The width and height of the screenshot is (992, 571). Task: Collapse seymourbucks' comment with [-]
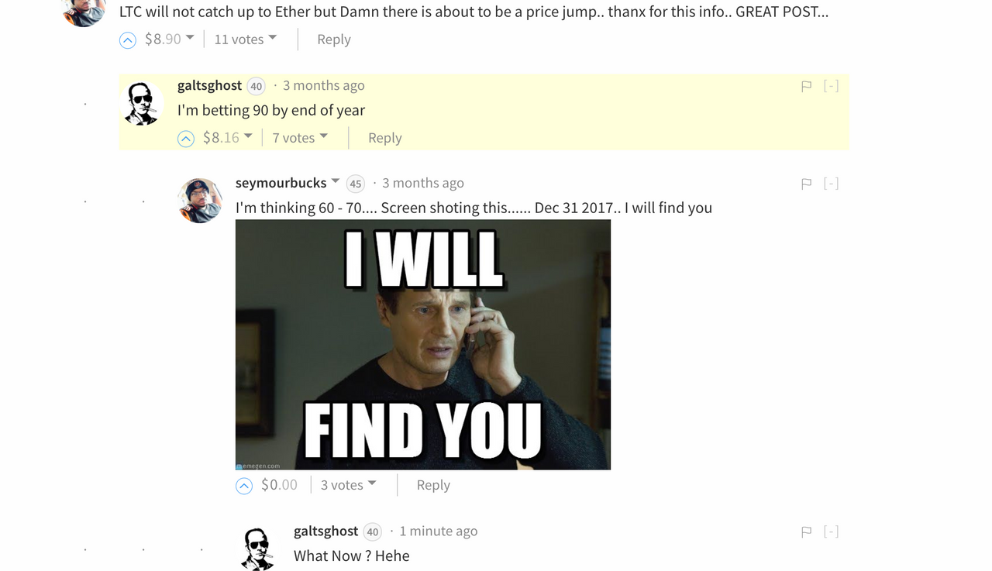[831, 184]
